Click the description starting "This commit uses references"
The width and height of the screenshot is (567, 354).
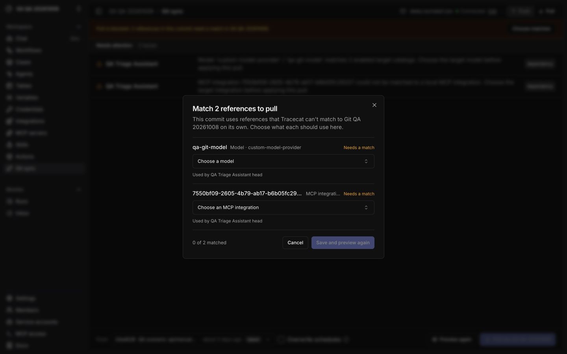(276, 123)
